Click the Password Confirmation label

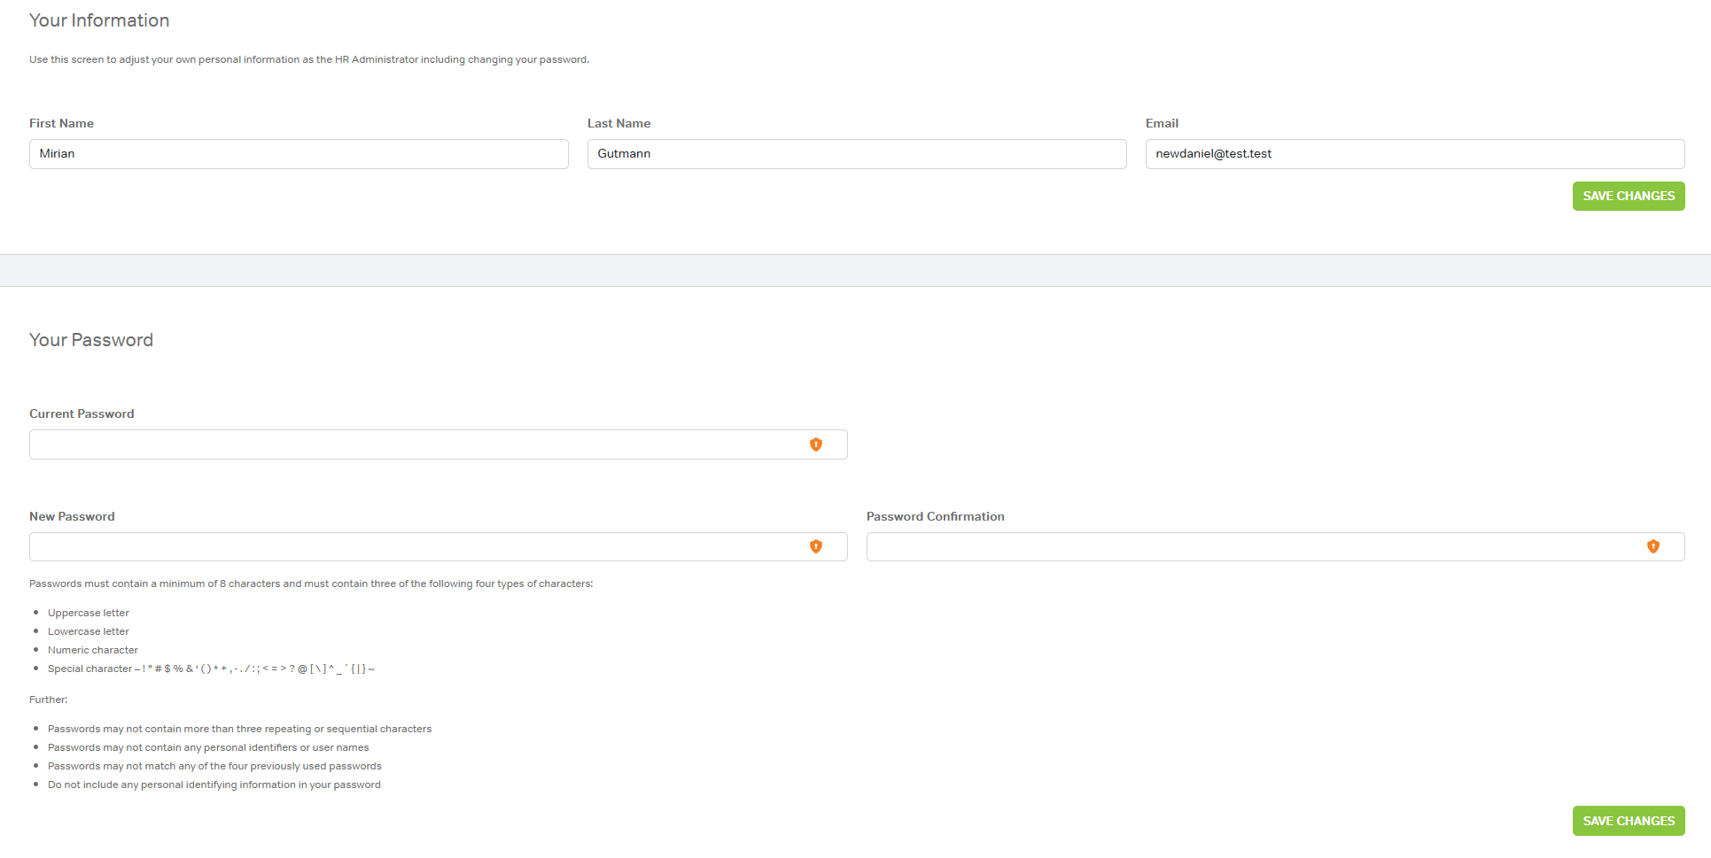pos(935,516)
